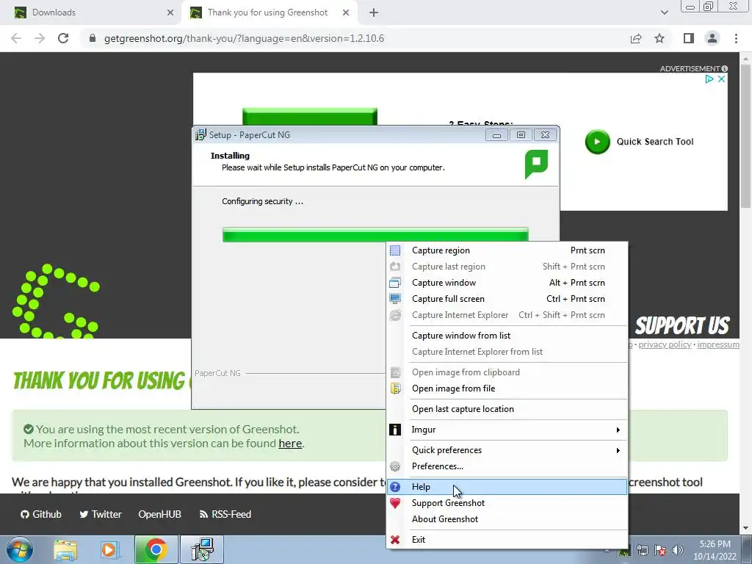Image resolution: width=752 pixels, height=564 pixels.
Task: Open the Github footer link
Action: [41, 514]
